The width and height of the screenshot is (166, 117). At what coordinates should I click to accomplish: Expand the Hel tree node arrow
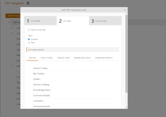pyautogui.click(x=12, y=66)
